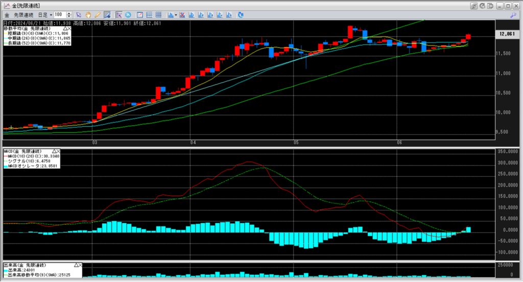Viewport: 523px width, 282px height.
Task: Click the blue circle up-arrow icon
Action: [128, 15]
